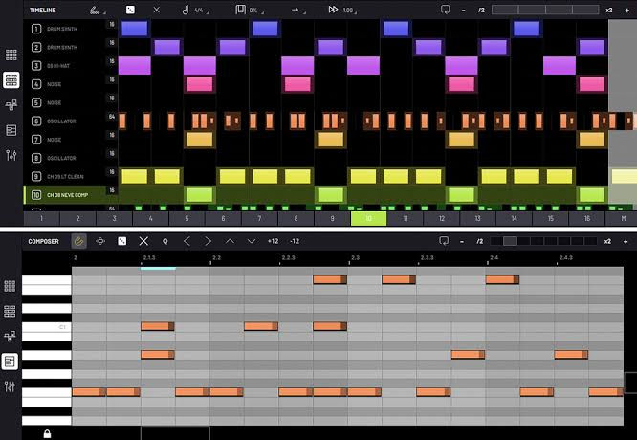Viewport: 637px width, 440px height.
Task: Open the grid pads view in lower sidebar
Action: click(10, 286)
